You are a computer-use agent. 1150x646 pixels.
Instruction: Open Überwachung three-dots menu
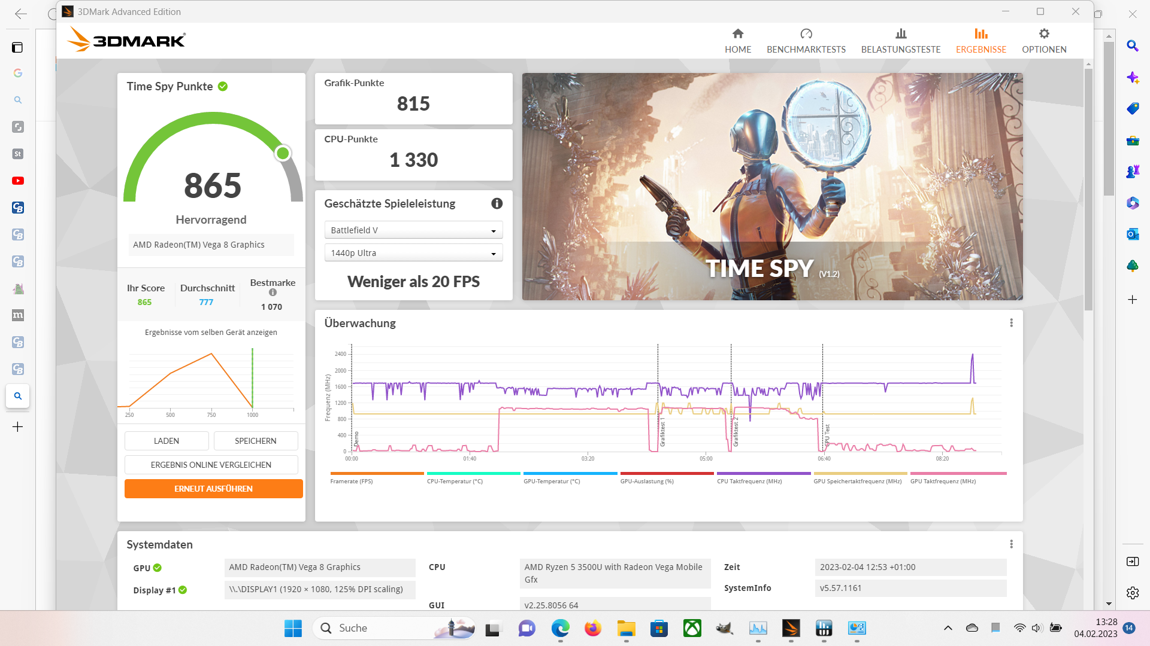[x=1011, y=323]
